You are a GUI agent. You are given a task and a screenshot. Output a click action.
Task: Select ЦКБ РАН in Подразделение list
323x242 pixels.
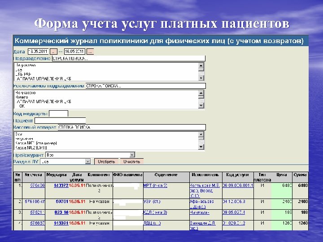[x=23, y=74]
